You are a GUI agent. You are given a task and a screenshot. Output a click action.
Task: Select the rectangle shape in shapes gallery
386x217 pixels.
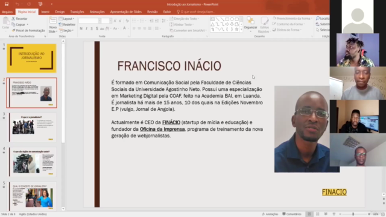(x=227, y=19)
